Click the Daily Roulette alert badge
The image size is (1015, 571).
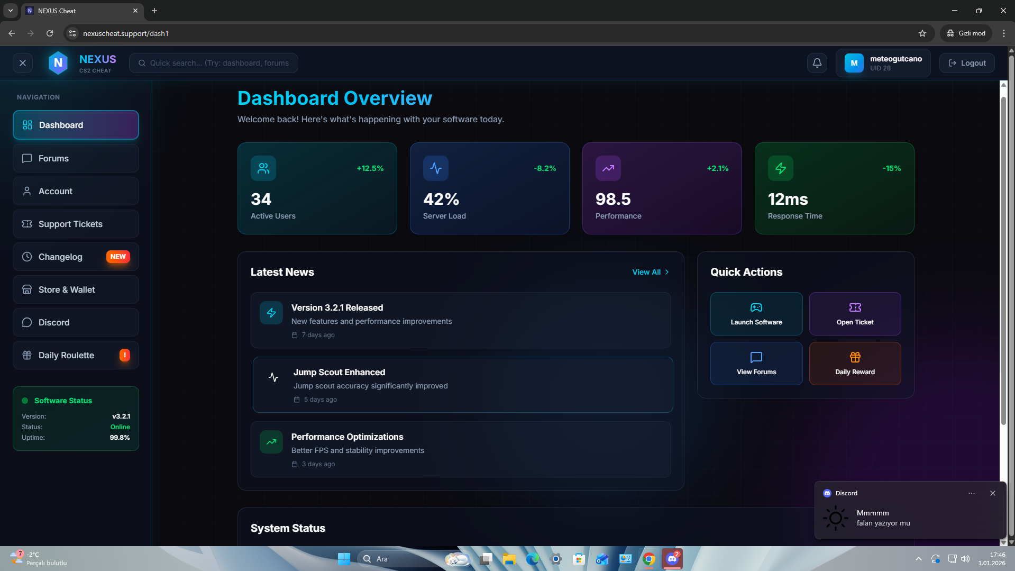125,355
